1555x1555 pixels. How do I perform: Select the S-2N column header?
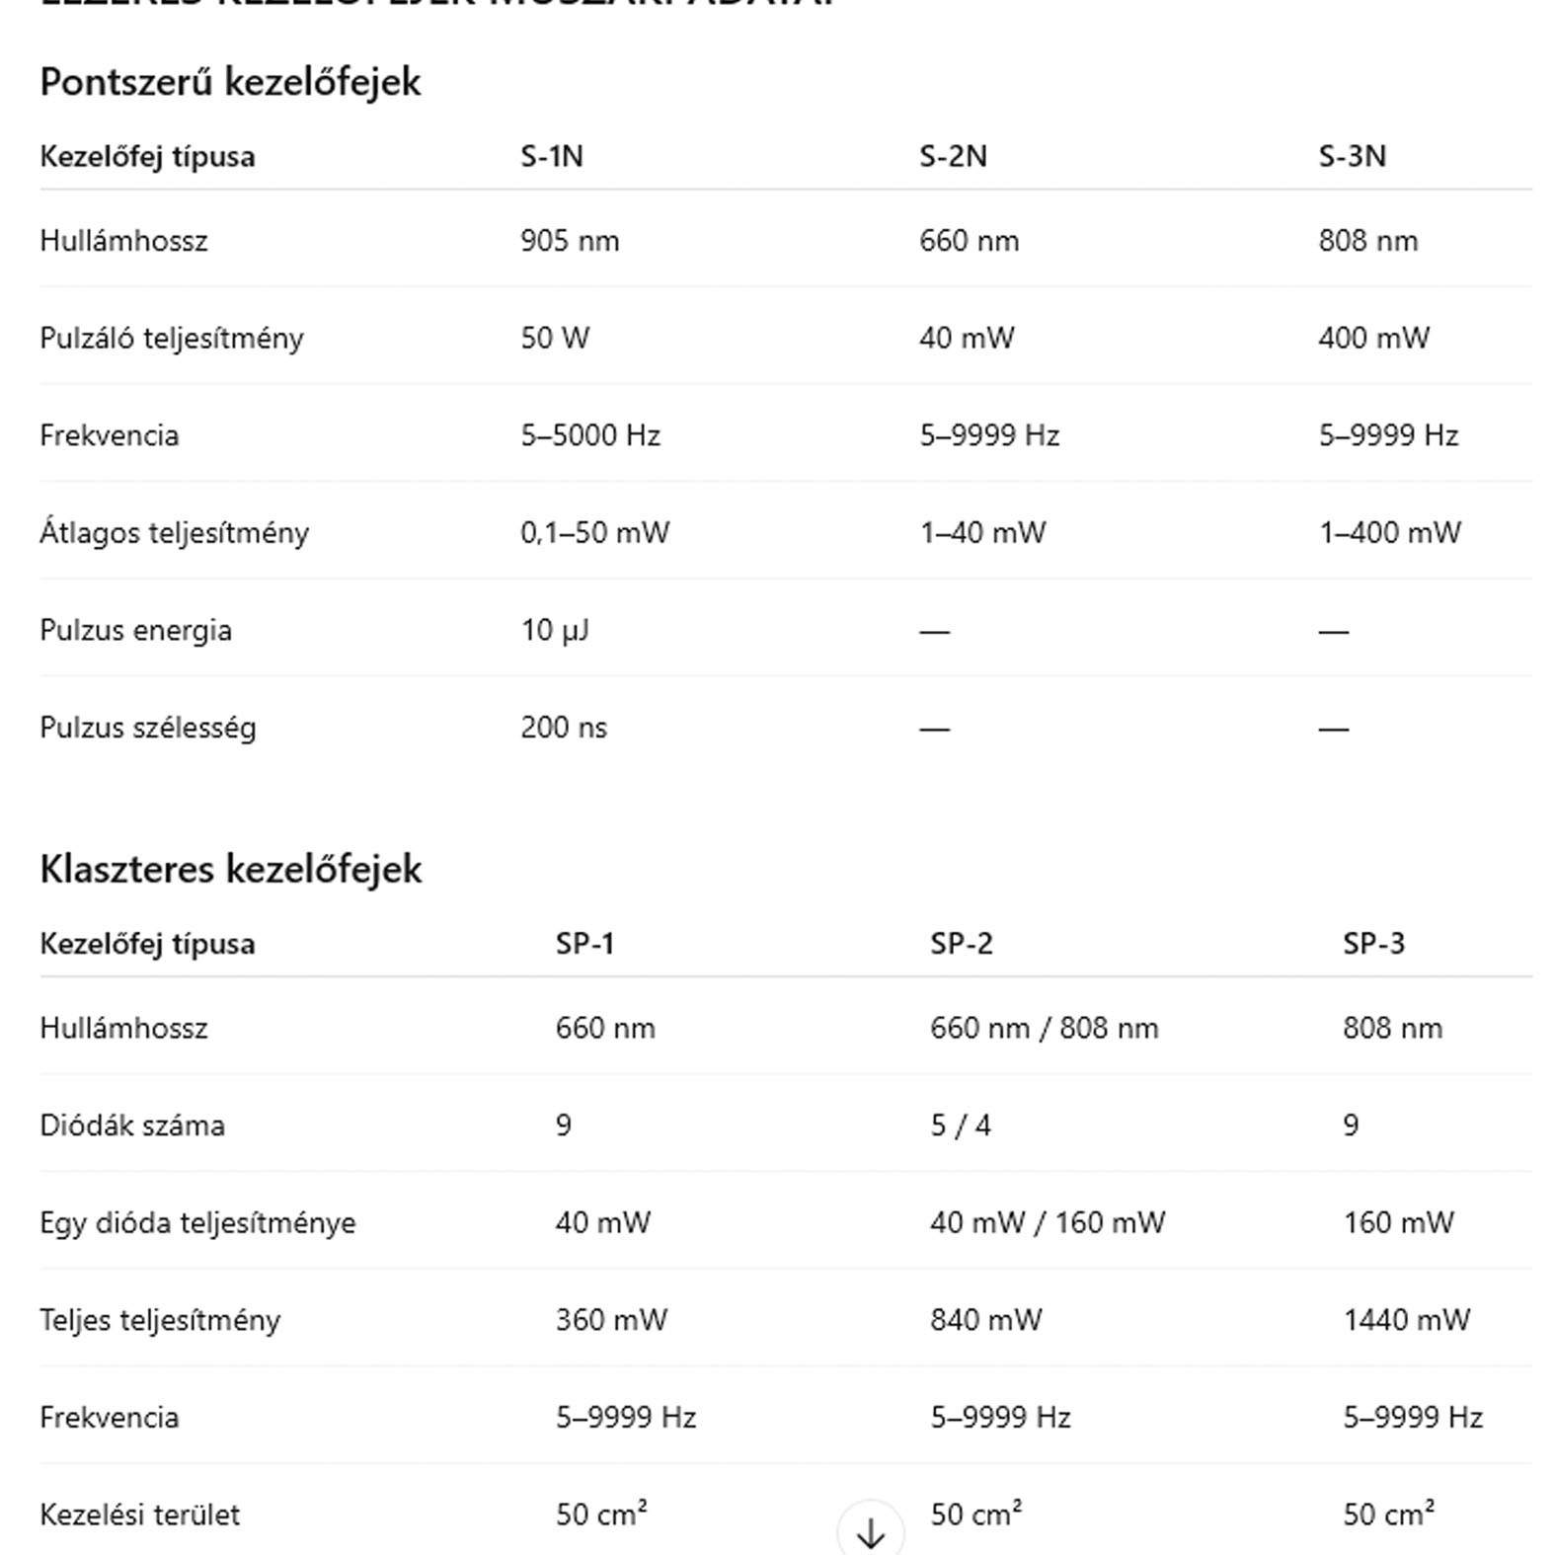(953, 156)
